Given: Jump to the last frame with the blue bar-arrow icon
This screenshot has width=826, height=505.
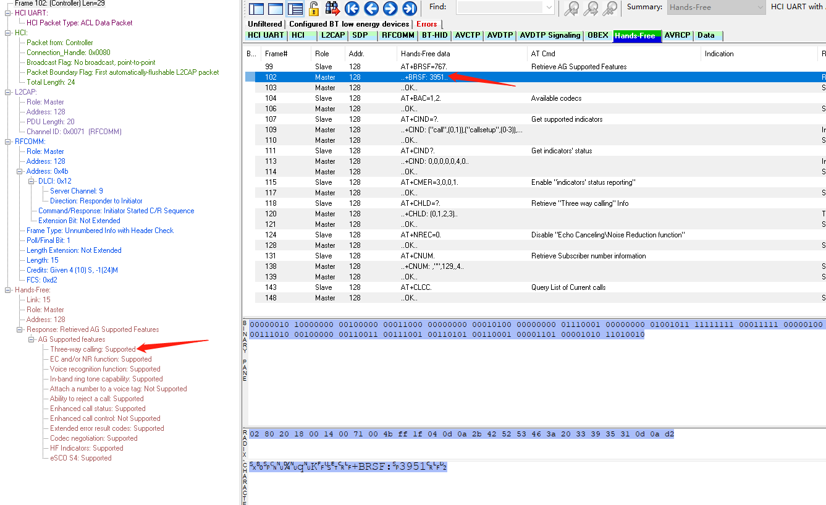Looking at the screenshot, I should (x=409, y=8).
